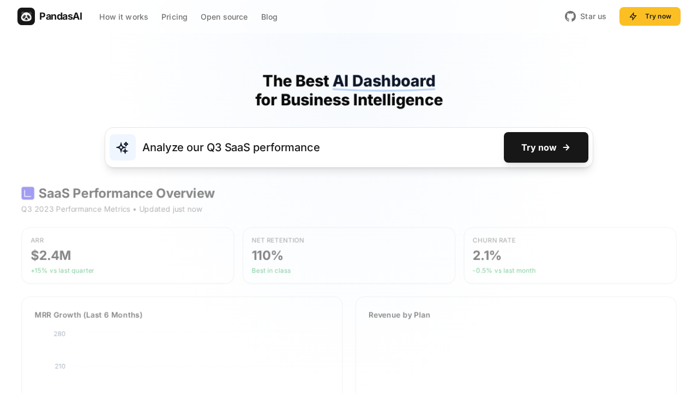The height and width of the screenshot is (393, 698).
Task: Click the PandasAI panda logo icon
Action: point(26,16)
